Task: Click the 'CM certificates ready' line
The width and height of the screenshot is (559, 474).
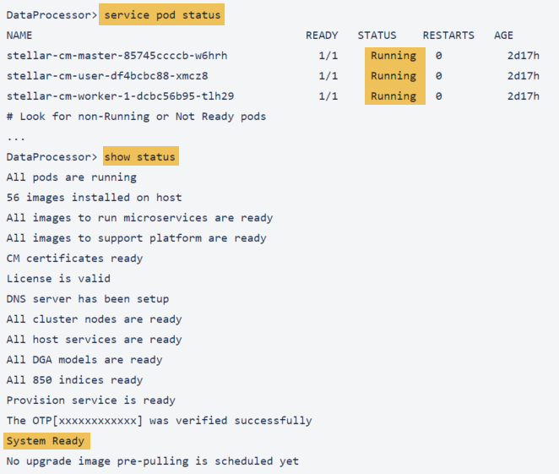Action: tap(74, 259)
